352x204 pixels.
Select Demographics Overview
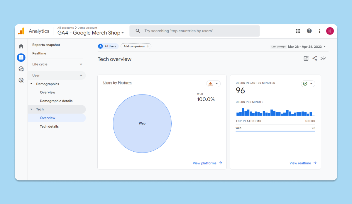pyautogui.click(x=48, y=92)
